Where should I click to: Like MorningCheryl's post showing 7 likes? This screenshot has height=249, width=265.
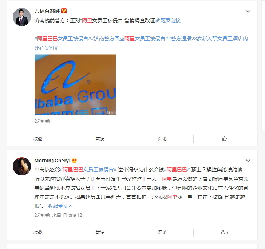224,232
